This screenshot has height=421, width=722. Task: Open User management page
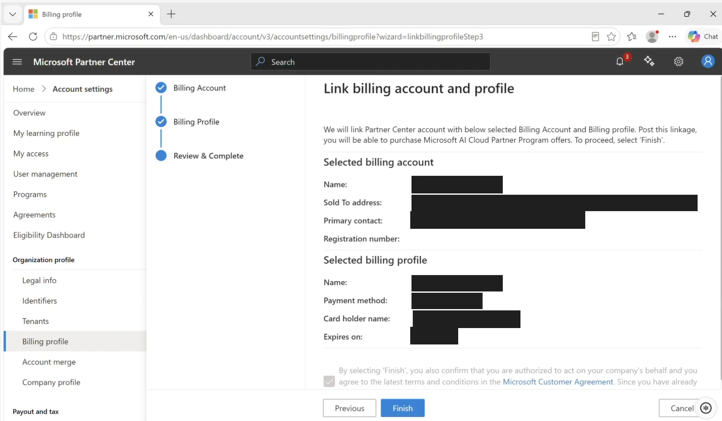tap(45, 174)
